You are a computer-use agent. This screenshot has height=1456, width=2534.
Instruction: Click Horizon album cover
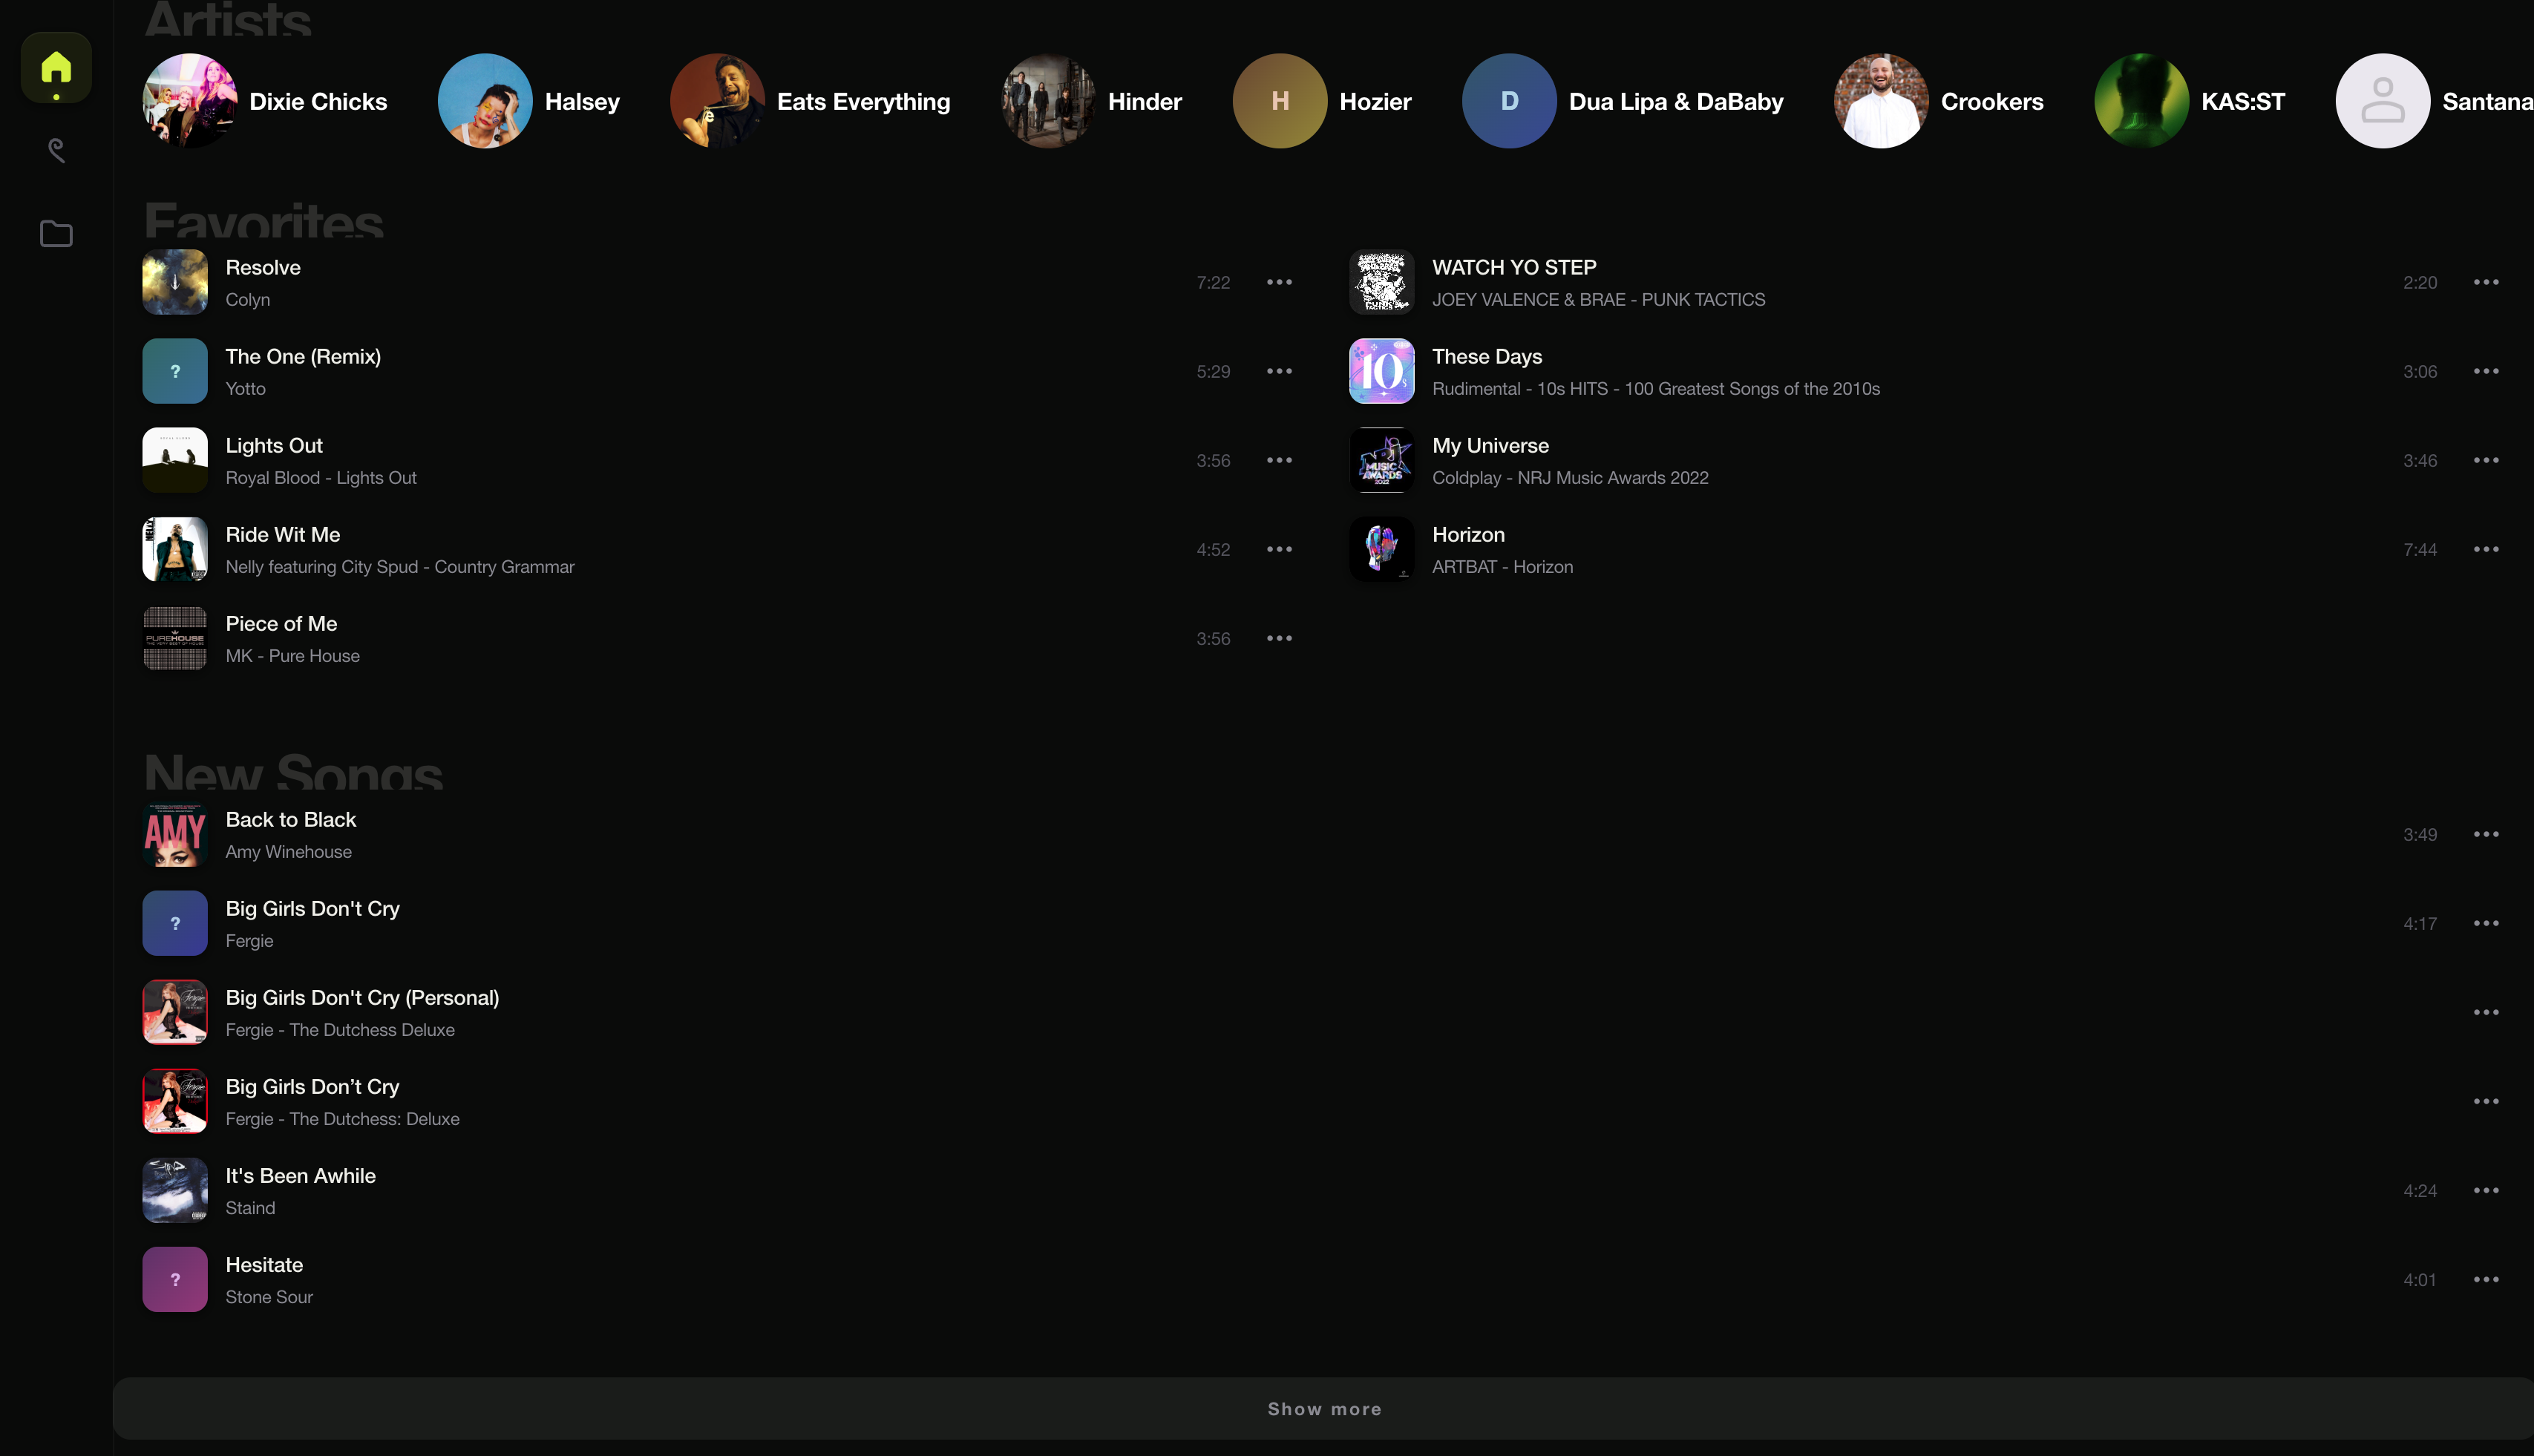click(1382, 549)
